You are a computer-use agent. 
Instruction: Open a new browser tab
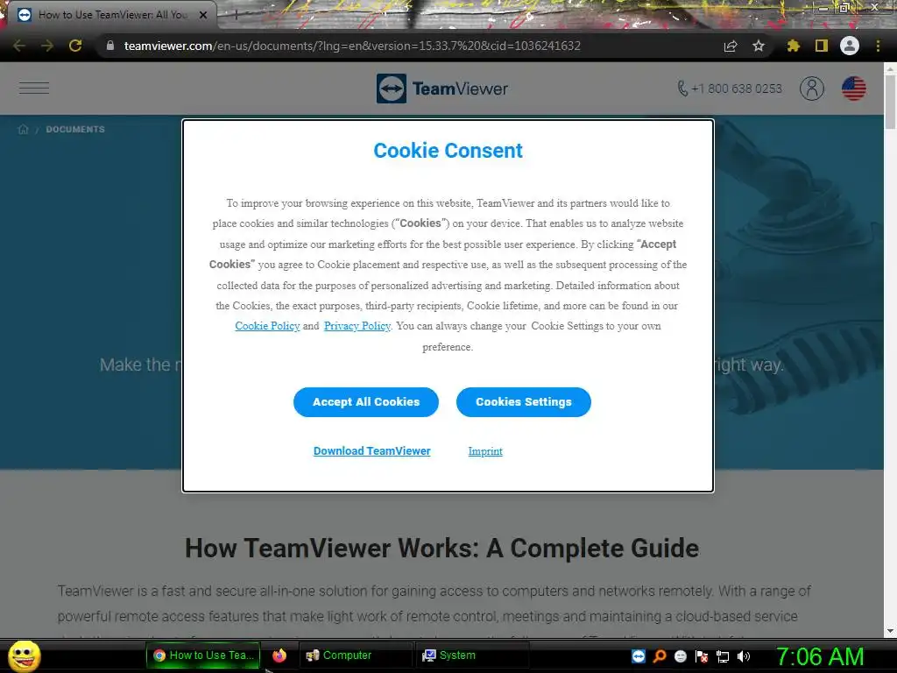click(x=236, y=15)
